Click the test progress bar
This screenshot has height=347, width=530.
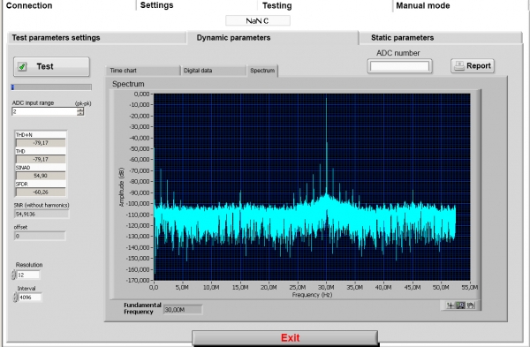click(x=51, y=87)
